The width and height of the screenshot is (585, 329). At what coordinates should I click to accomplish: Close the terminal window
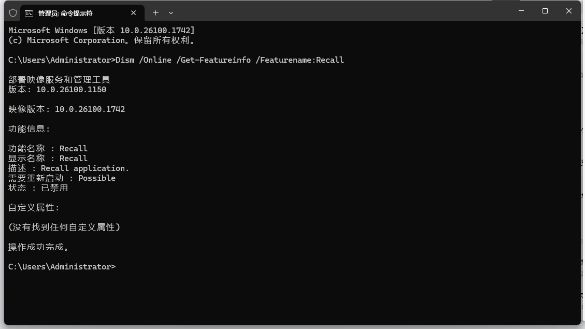click(x=568, y=11)
